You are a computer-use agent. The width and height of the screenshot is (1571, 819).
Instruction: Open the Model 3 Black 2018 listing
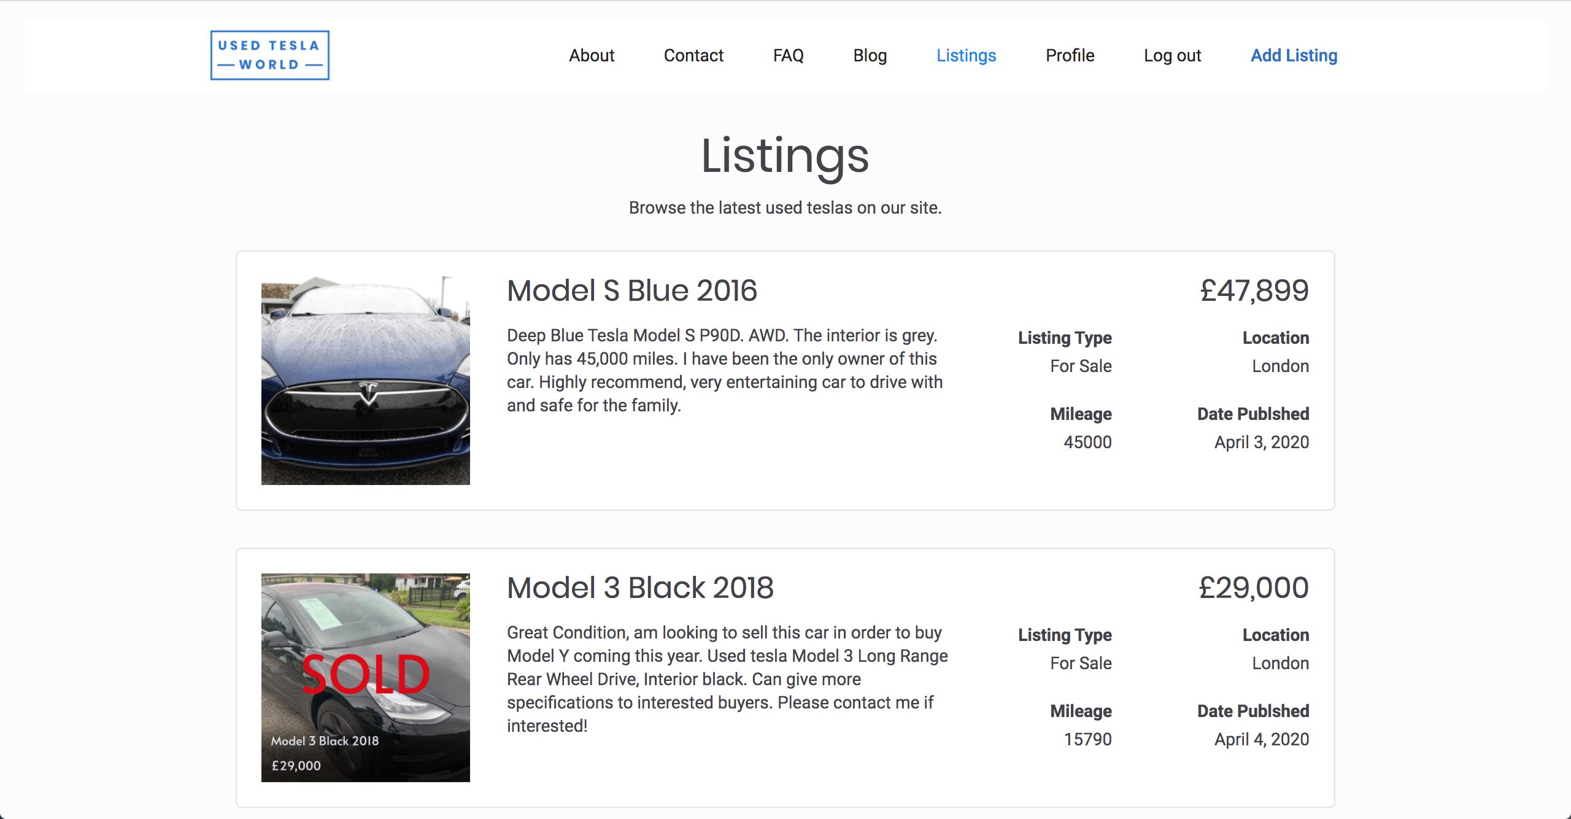(x=640, y=588)
